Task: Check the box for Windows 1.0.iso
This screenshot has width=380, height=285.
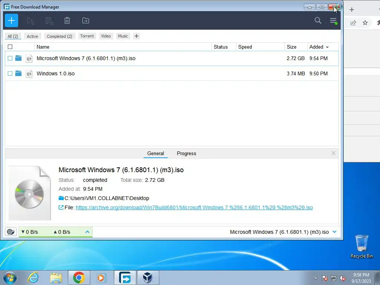Action: [x=10, y=73]
